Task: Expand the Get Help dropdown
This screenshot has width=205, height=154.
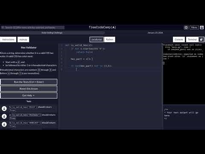Action: click(29, 95)
